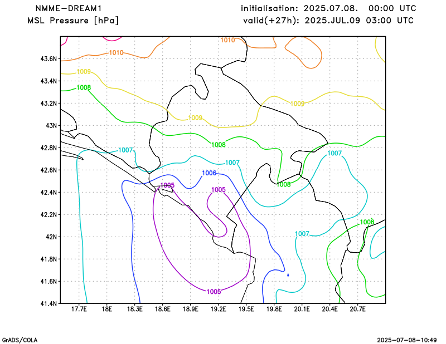
Task: Select the valid(+27h) forecast time line
Action: coord(328,21)
